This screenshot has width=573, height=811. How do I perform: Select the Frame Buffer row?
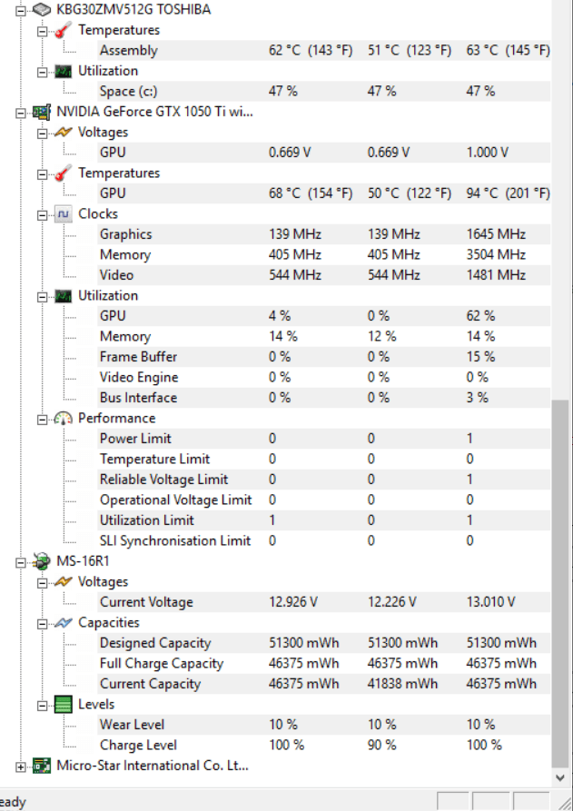[324, 357]
